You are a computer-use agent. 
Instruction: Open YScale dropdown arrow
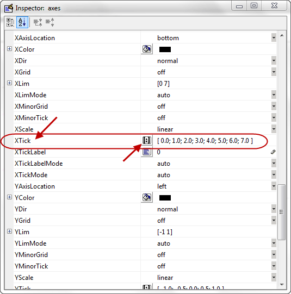coord(274,278)
